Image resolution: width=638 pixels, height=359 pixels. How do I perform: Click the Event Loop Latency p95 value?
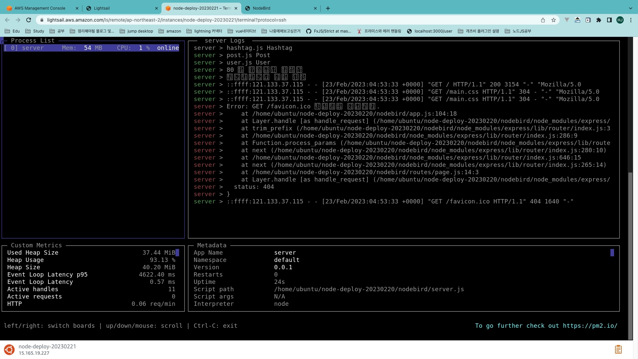(x=157, y=275)
